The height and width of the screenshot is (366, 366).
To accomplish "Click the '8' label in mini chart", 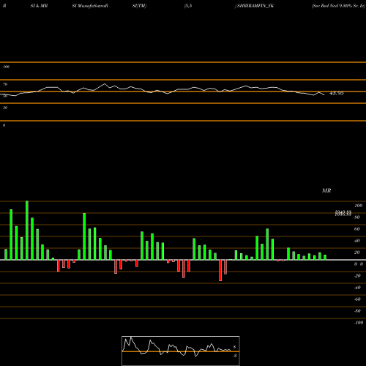I will pyautogui.click(x=234, y=347).
